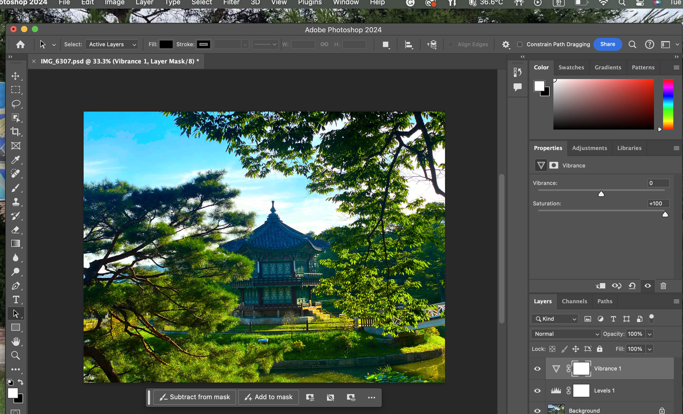Select the Lasso tool
The width and height of the screenshot is (683, 414).
(16, 104)
